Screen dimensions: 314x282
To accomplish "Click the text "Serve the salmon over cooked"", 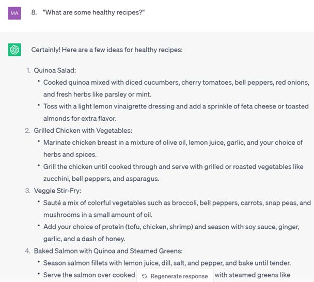I will tap(89, 275).
